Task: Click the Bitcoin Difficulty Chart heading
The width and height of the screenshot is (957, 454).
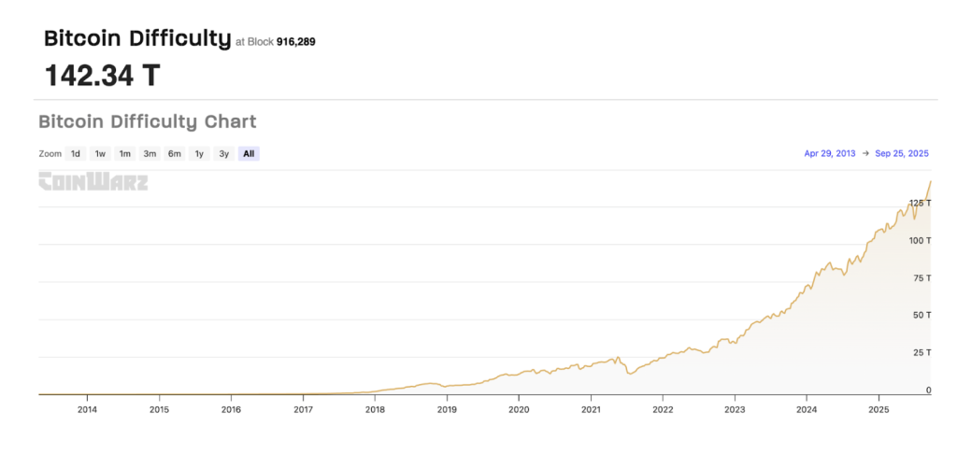Action: [147, 121]
